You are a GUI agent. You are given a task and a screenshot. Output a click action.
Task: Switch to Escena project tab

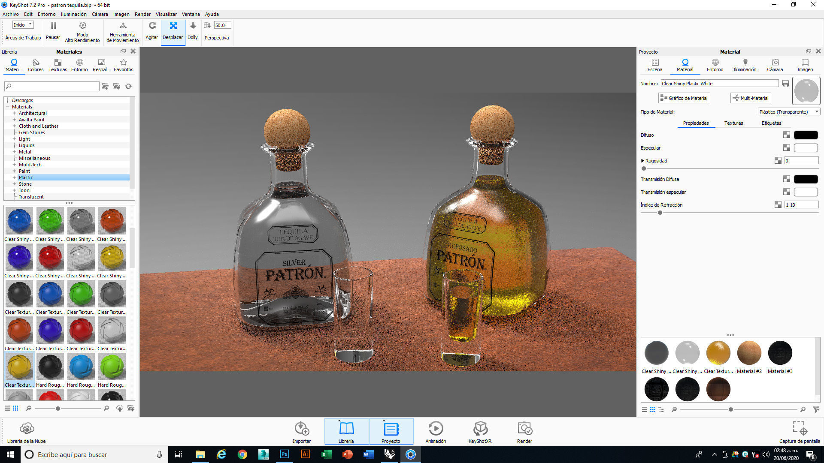(x=655, y=65)
